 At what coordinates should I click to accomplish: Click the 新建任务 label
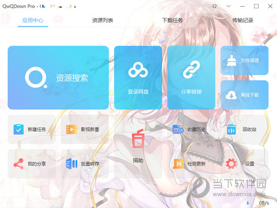(37, 129)
